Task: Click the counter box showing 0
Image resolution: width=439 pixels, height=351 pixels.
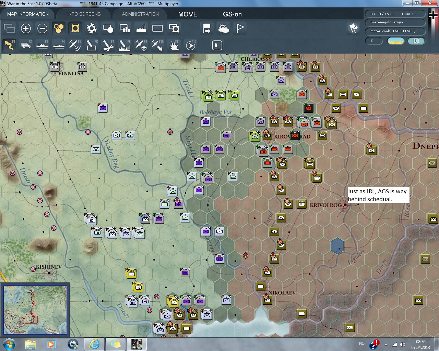Action: [416, 41]
